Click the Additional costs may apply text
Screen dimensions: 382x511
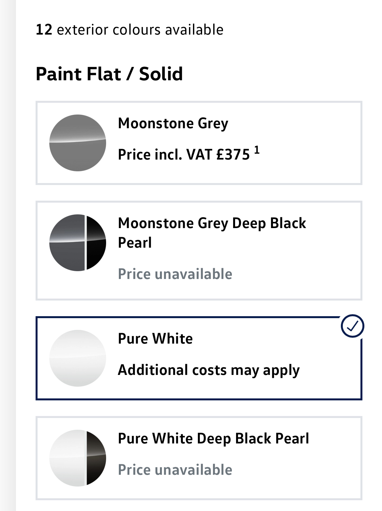[209, 370]
